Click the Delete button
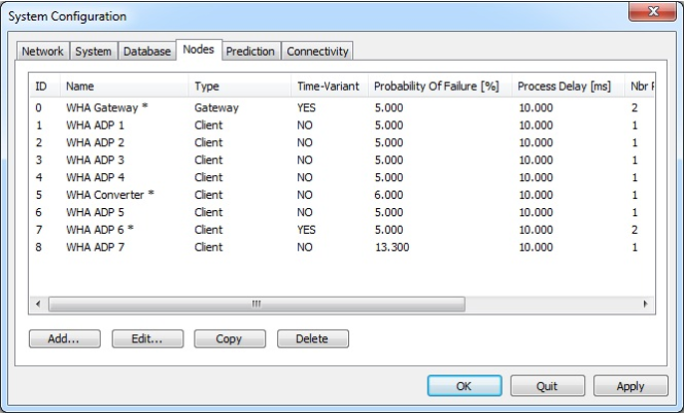Viewport: 684px width, 414px height. point(312,338)
